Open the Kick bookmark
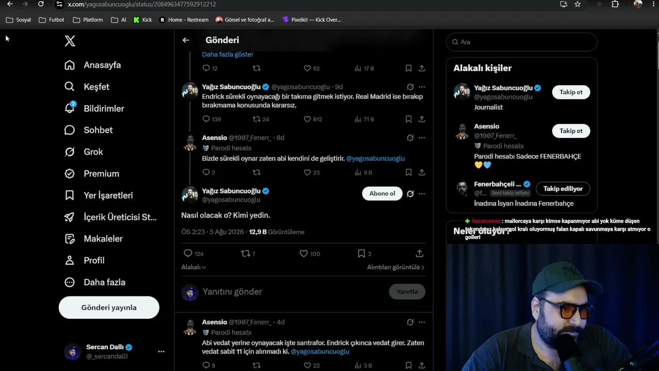 click(143, 20)
